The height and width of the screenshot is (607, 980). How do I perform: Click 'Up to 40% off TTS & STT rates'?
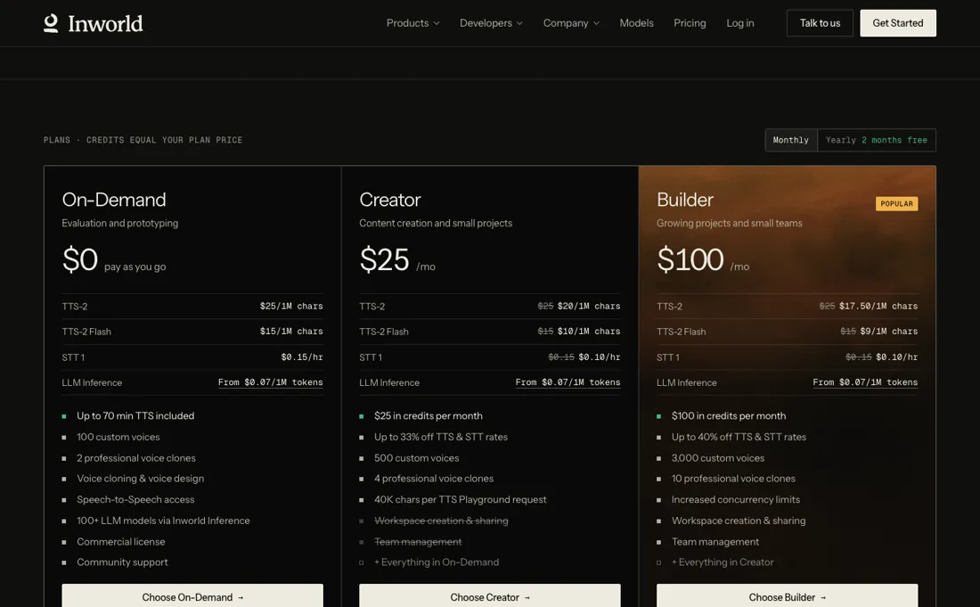(739, 437)
